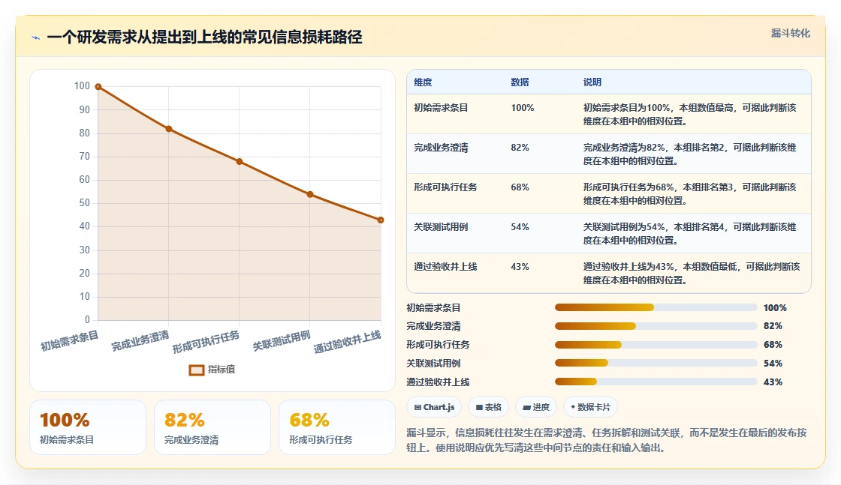Select the 数据 table column header
The width and height of the screenshot is (841, 485).
[x=520, y=82]
